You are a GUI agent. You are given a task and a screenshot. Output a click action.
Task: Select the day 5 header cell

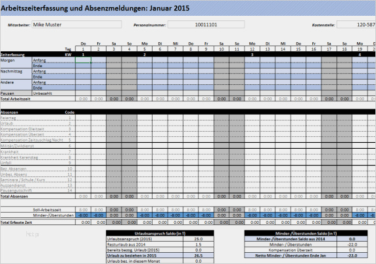(145, 49)
